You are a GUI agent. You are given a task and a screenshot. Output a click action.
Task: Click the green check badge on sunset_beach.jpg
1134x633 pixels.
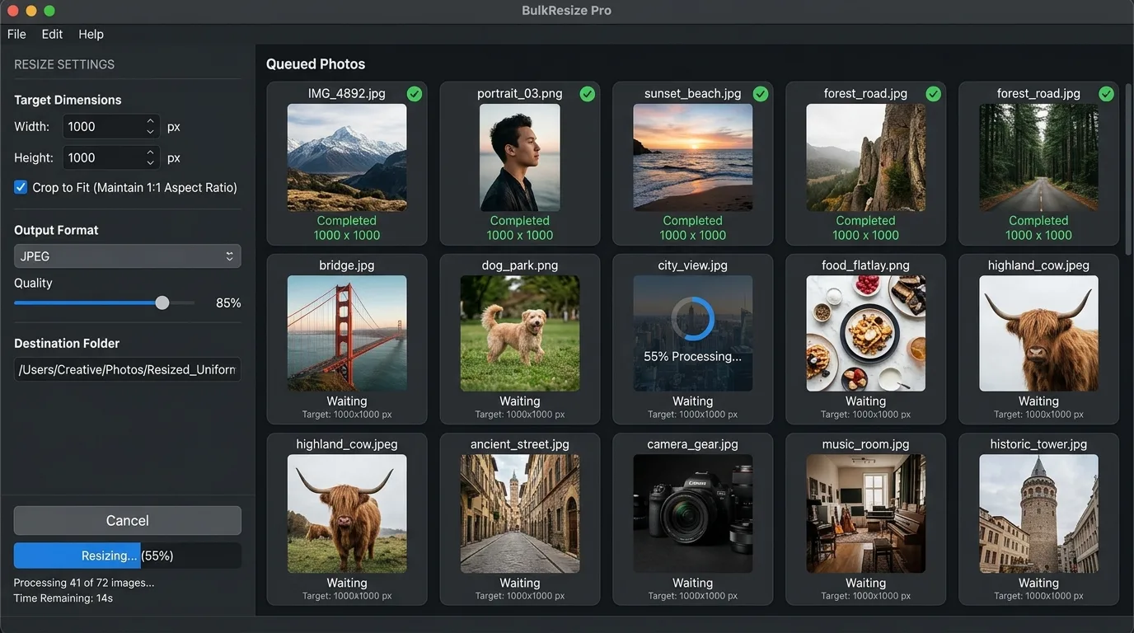761,94
